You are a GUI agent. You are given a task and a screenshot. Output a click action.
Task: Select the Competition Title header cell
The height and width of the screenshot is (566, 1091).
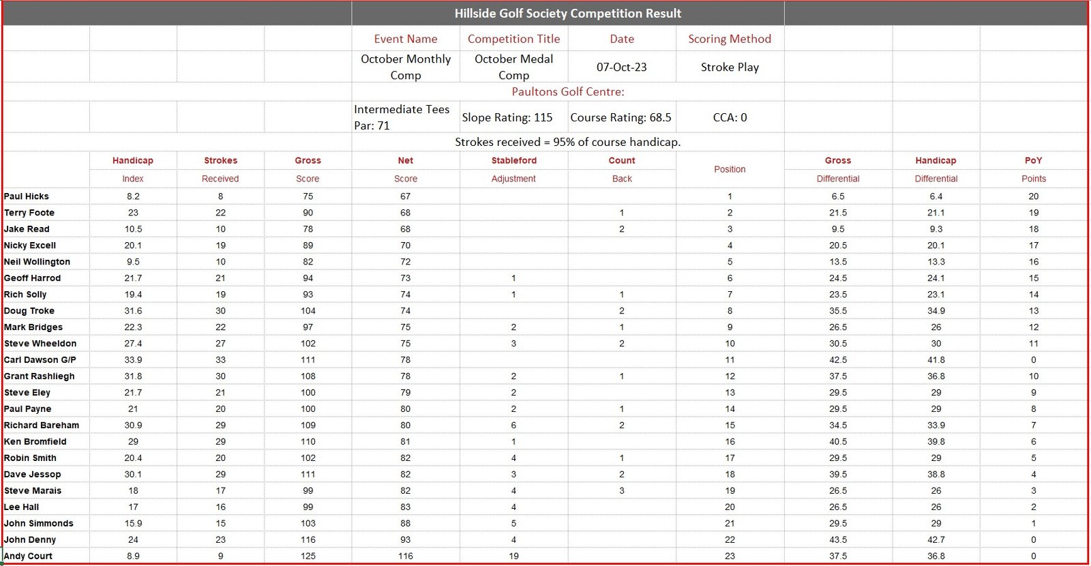coord(513,39)
